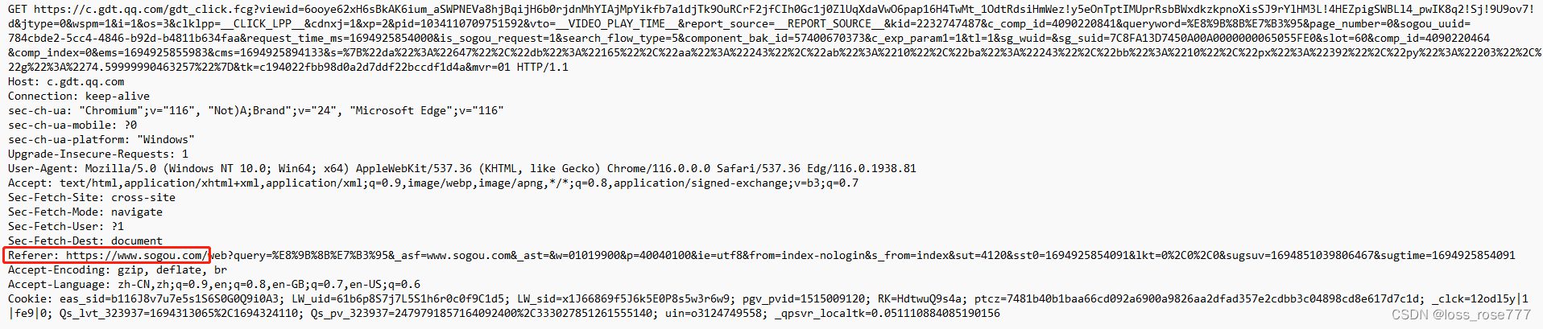Click the Upgrade-Insecure-Requests header line

98,154
